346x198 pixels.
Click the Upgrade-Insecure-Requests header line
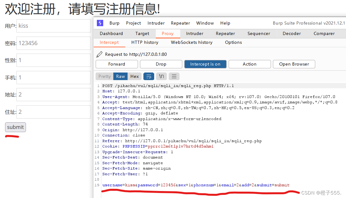pyautogui.click(x=138, y=152)
